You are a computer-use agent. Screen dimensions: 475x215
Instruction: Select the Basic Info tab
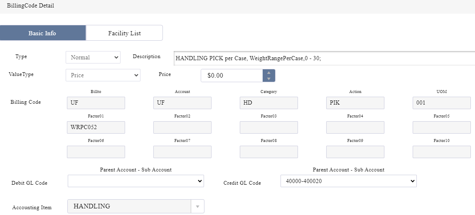(42, 33)
